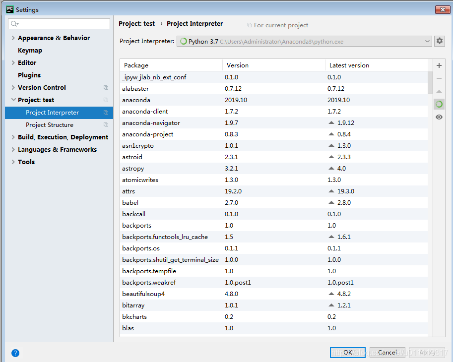Image resolution: width=453 pixels, height=362 pixels.
Task: Click the upgrade package arrow icon
Action: (439, 91)
